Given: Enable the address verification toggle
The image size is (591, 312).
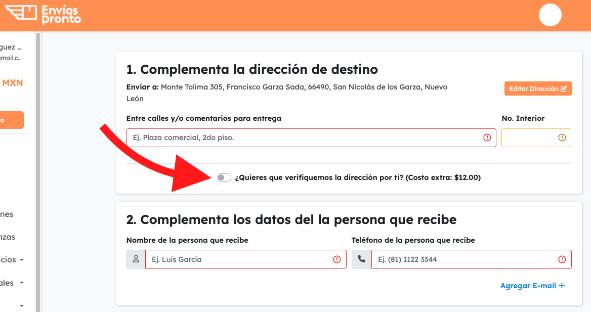Looking at the screenshot, I should point(224,177).
